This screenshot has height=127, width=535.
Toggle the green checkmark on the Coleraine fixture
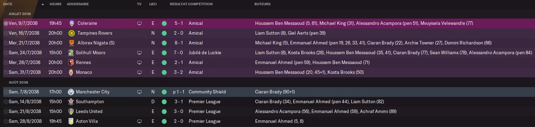pos(6,23)
